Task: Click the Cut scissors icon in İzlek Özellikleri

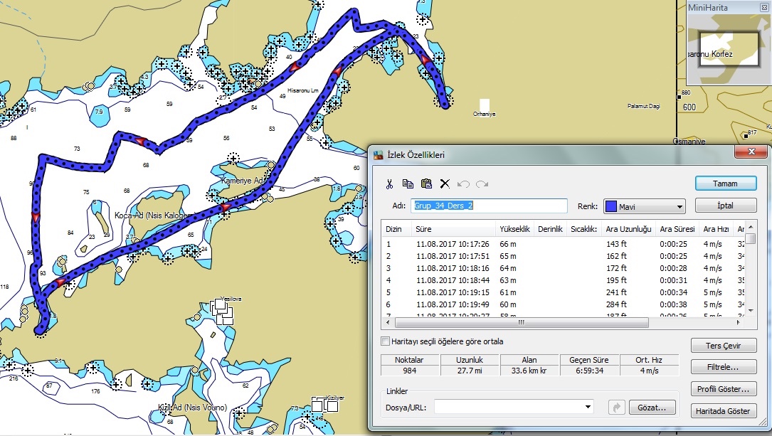Action: click(389, 184)
